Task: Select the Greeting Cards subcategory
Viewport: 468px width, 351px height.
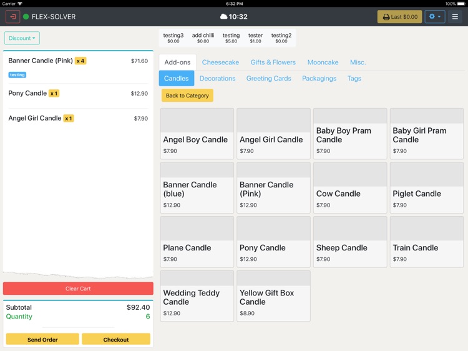Action: 268,78
